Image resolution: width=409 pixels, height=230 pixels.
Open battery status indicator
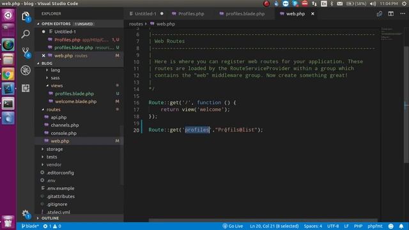tap(356, 4)
